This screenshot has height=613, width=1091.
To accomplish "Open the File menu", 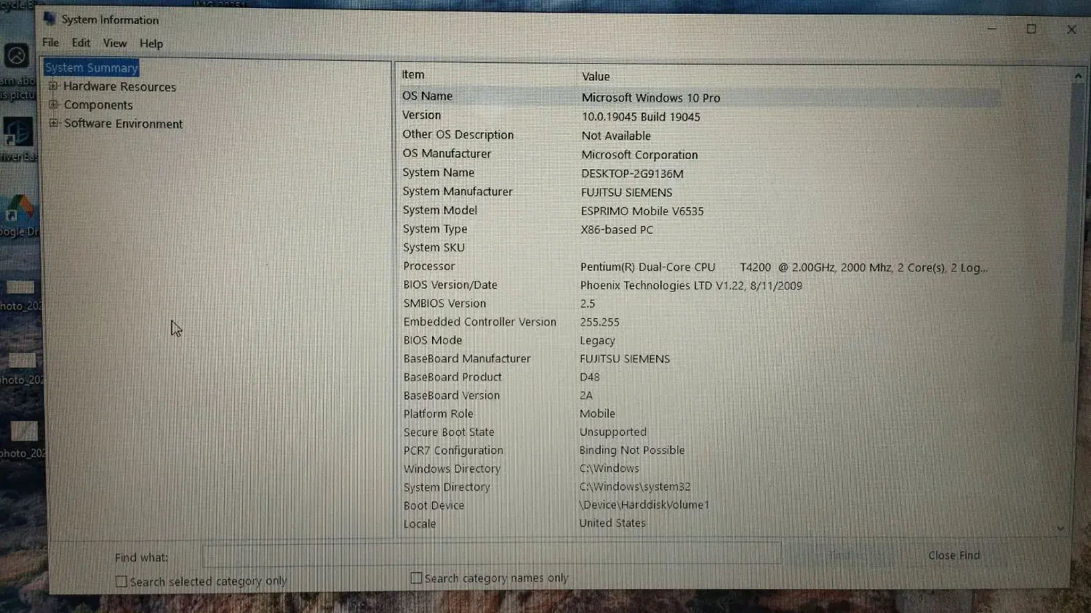I will click(x=51, y=43).
